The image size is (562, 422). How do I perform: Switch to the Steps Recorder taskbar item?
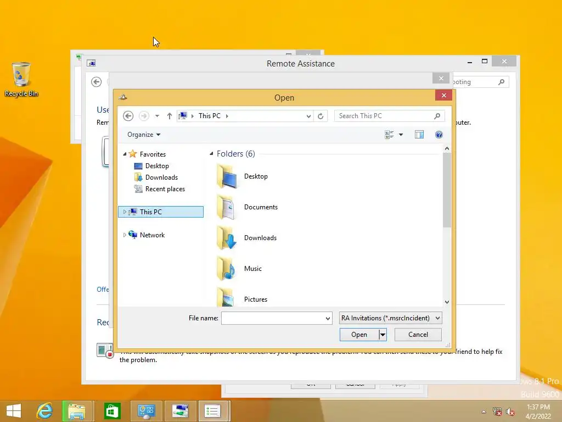[213, 411]
